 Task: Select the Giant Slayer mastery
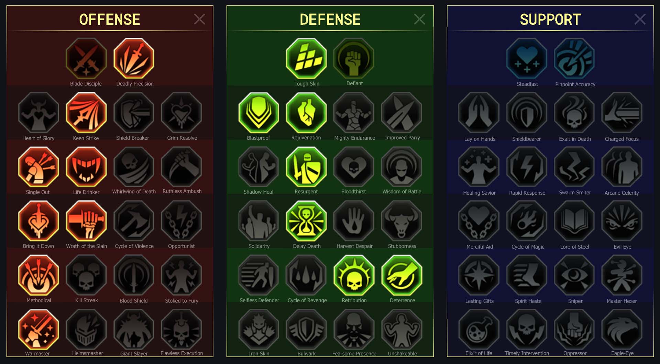click(134, 330)
